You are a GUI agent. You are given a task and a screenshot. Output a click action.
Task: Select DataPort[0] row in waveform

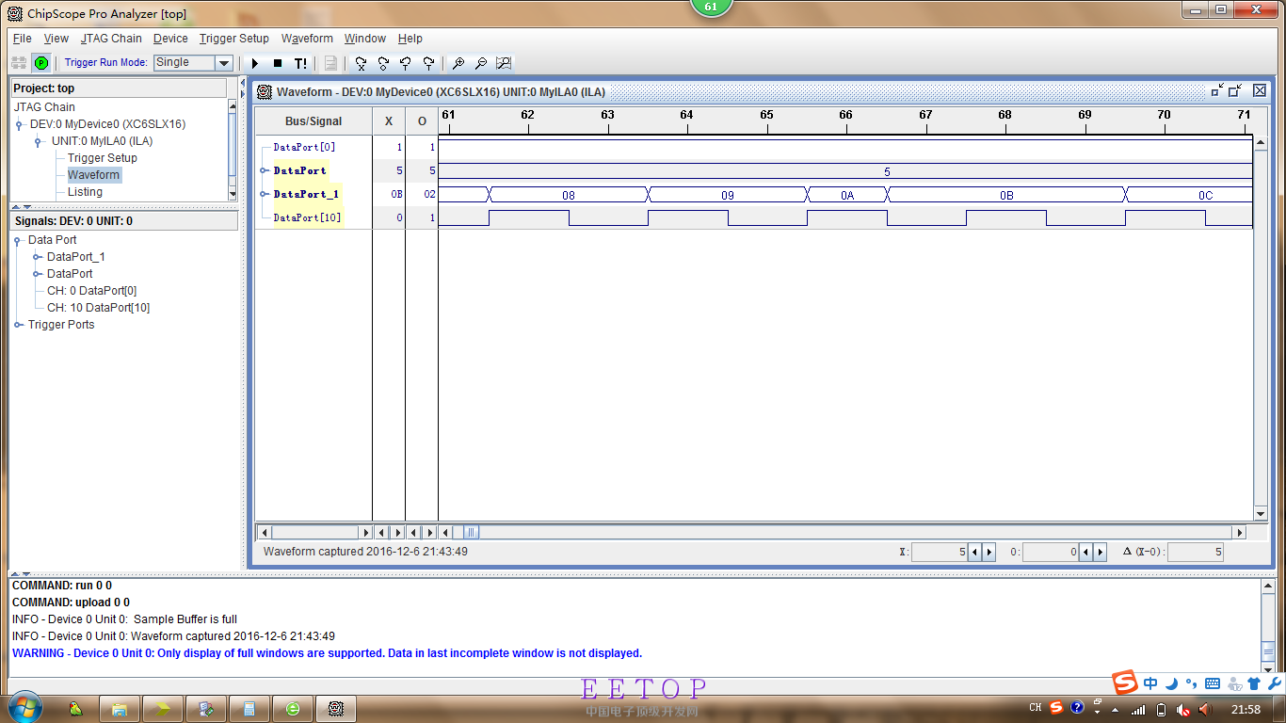[304, 147]
